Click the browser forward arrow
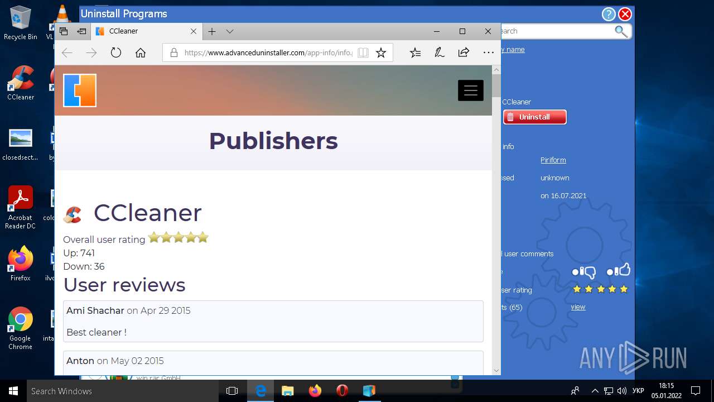Screen dimensions: 714x402 pos(91,52)
